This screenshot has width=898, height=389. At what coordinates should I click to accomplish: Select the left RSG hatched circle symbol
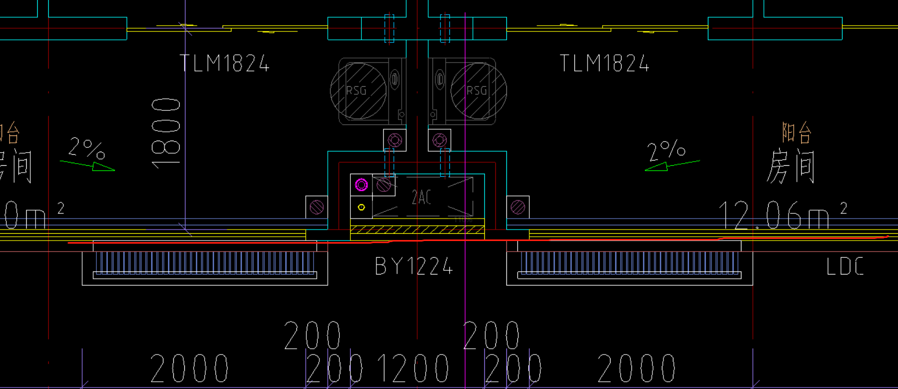(359, 91)
